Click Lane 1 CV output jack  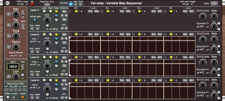coord(214,27)
